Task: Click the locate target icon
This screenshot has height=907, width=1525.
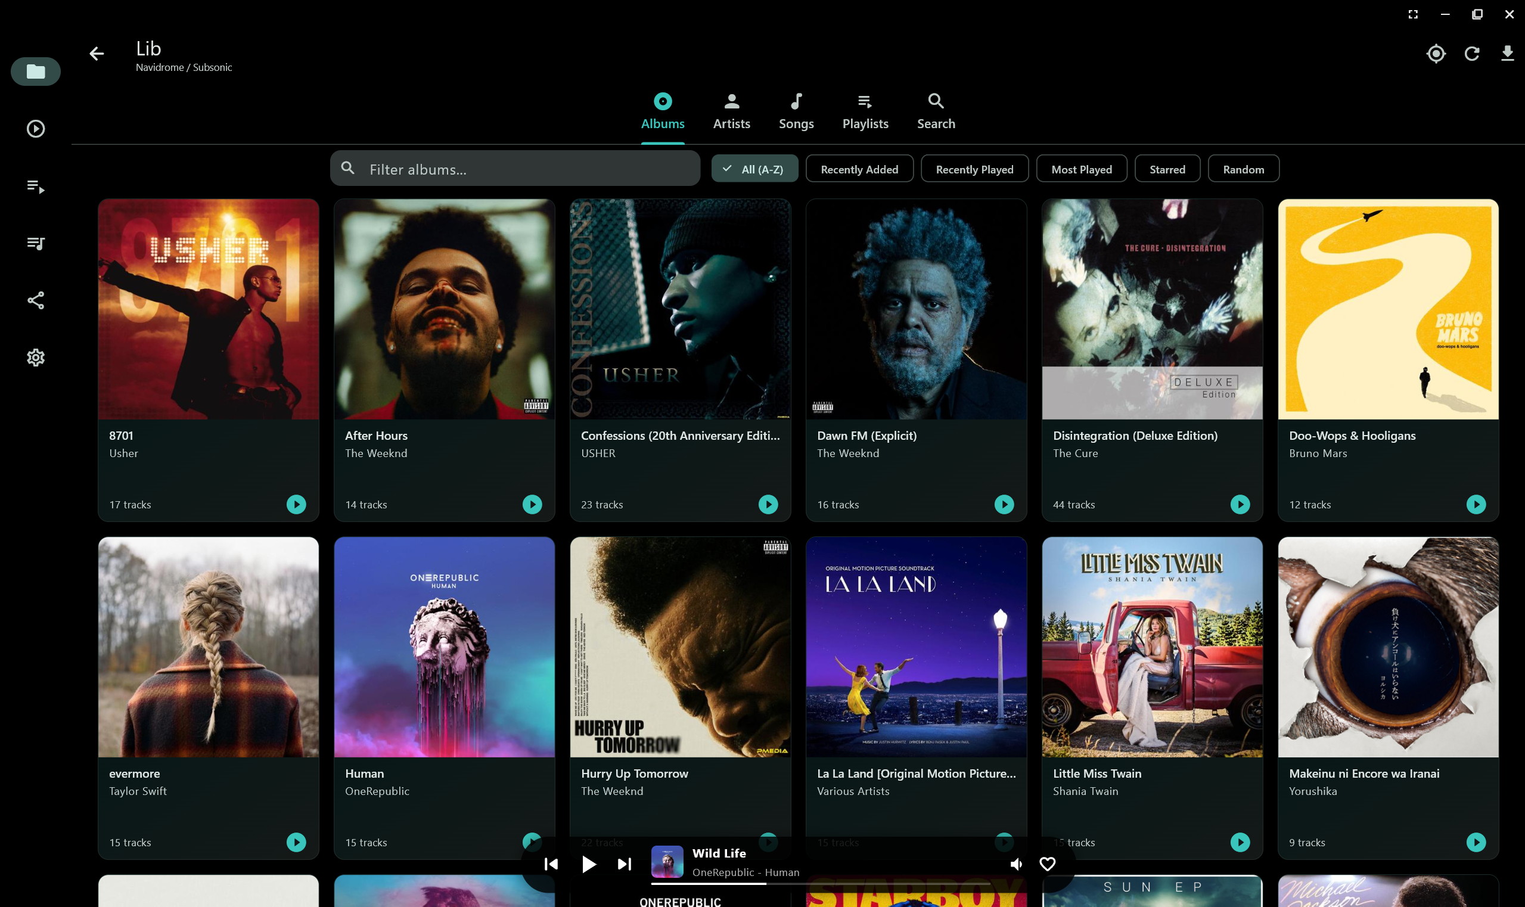Action: 1436,54
